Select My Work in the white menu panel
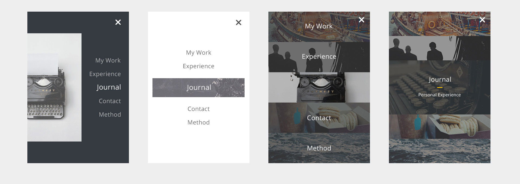 click(198, 52)
